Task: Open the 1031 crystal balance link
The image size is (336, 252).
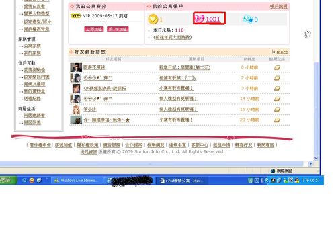Action: click(213, 19)
